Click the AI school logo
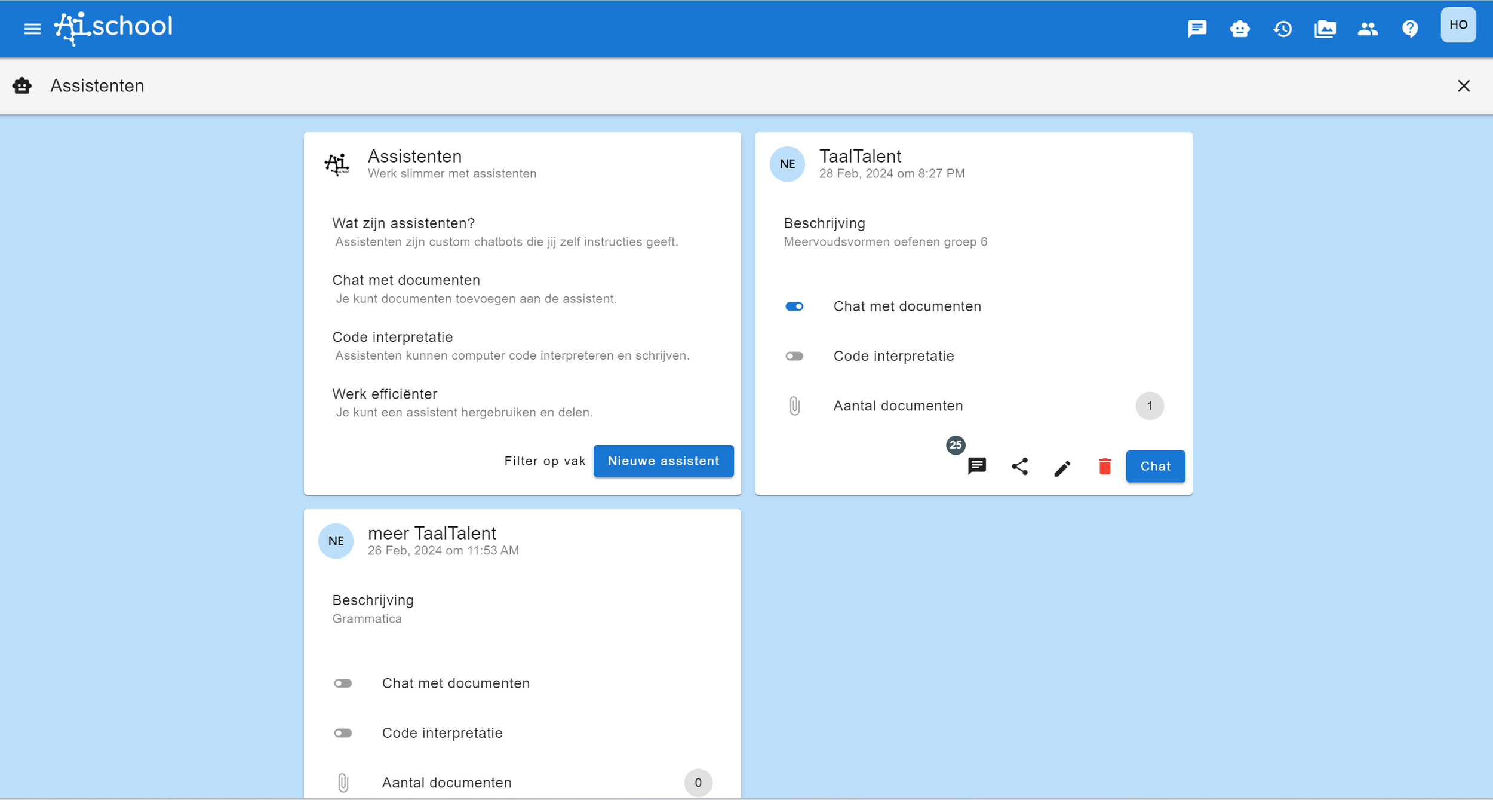1493x800 pixels. 113,28
